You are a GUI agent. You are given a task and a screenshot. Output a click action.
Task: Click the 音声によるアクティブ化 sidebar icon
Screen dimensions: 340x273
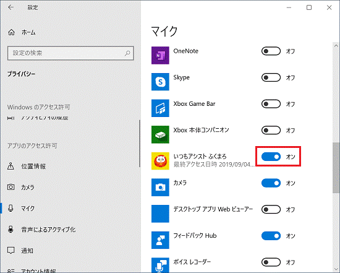[x=11, y=229]
